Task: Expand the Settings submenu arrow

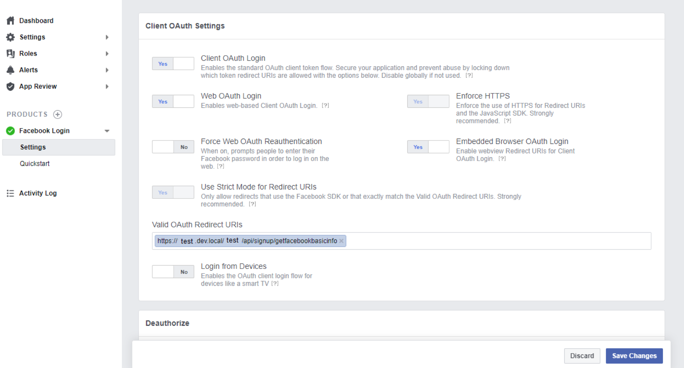Action: coord(107,37)
